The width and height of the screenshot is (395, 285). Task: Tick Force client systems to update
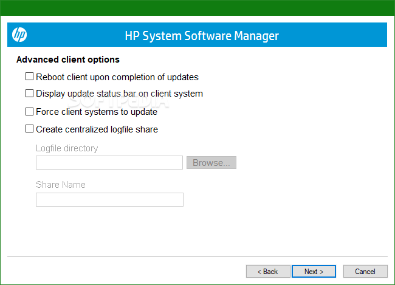[30, 111]
